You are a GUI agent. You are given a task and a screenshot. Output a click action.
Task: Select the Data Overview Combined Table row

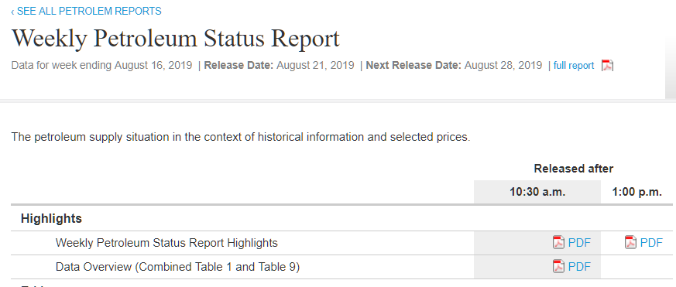pyautogui.click(x=341, y=267)
